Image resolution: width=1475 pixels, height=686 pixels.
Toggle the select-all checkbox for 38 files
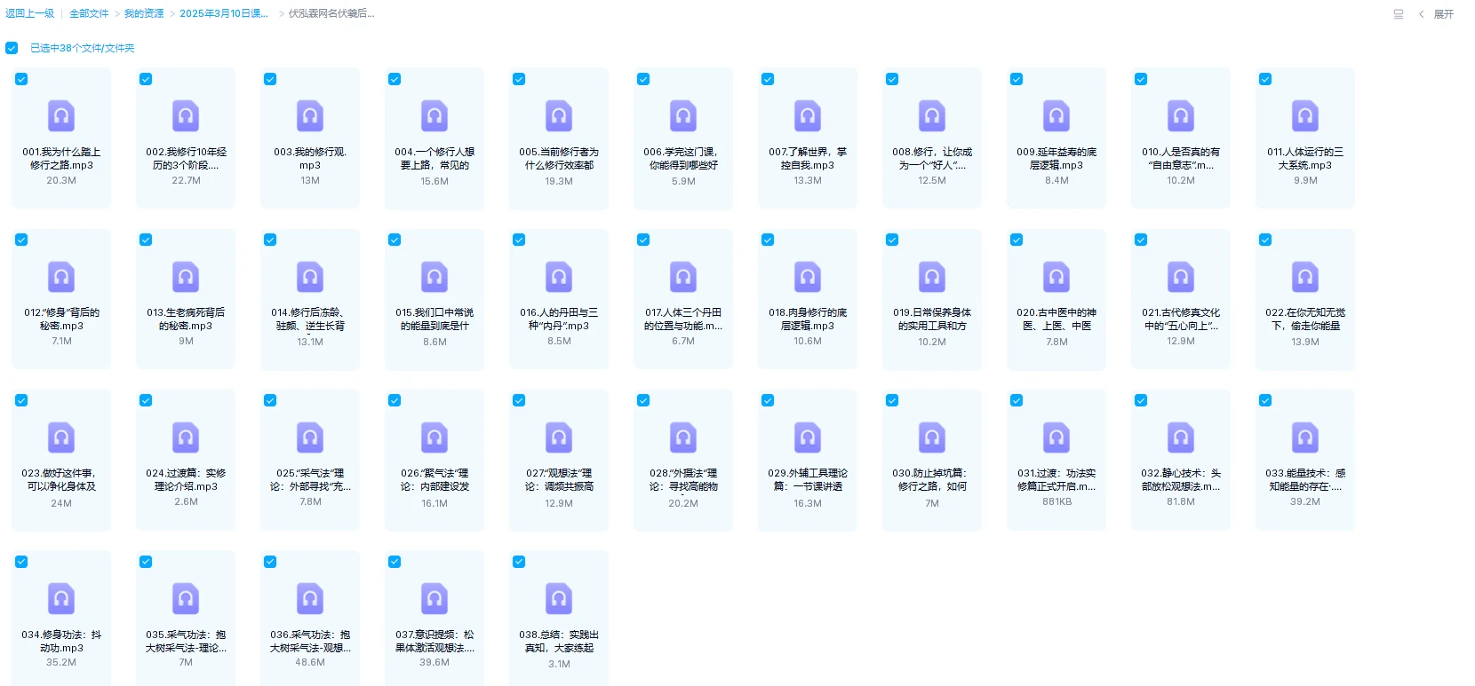pyautogui.click(x=12, y=48)
